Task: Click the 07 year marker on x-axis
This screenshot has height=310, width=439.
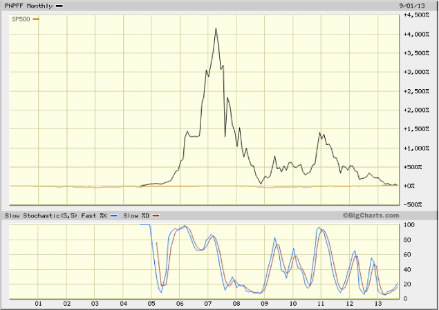Action: tap(208, 303)
